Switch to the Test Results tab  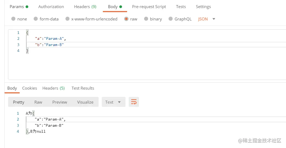point(83,88)
